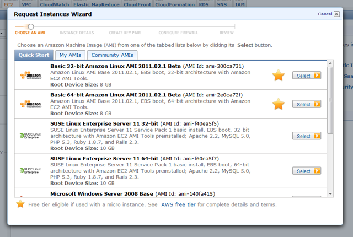Click the Instance Details wizard step
Viewport: 353px width, 237px height.
coord(77,33)
